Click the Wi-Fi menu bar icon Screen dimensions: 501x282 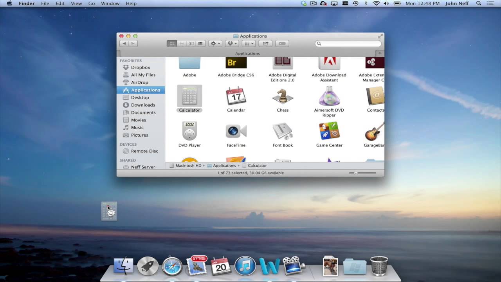[376, 4]
